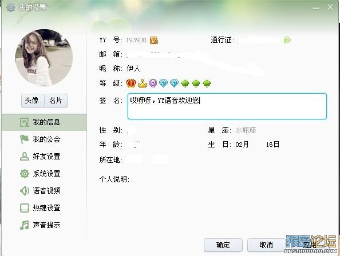This screenshot has width=340, height=256.
Task: Click the green passport edit icon
Action: tap(287, 40)
